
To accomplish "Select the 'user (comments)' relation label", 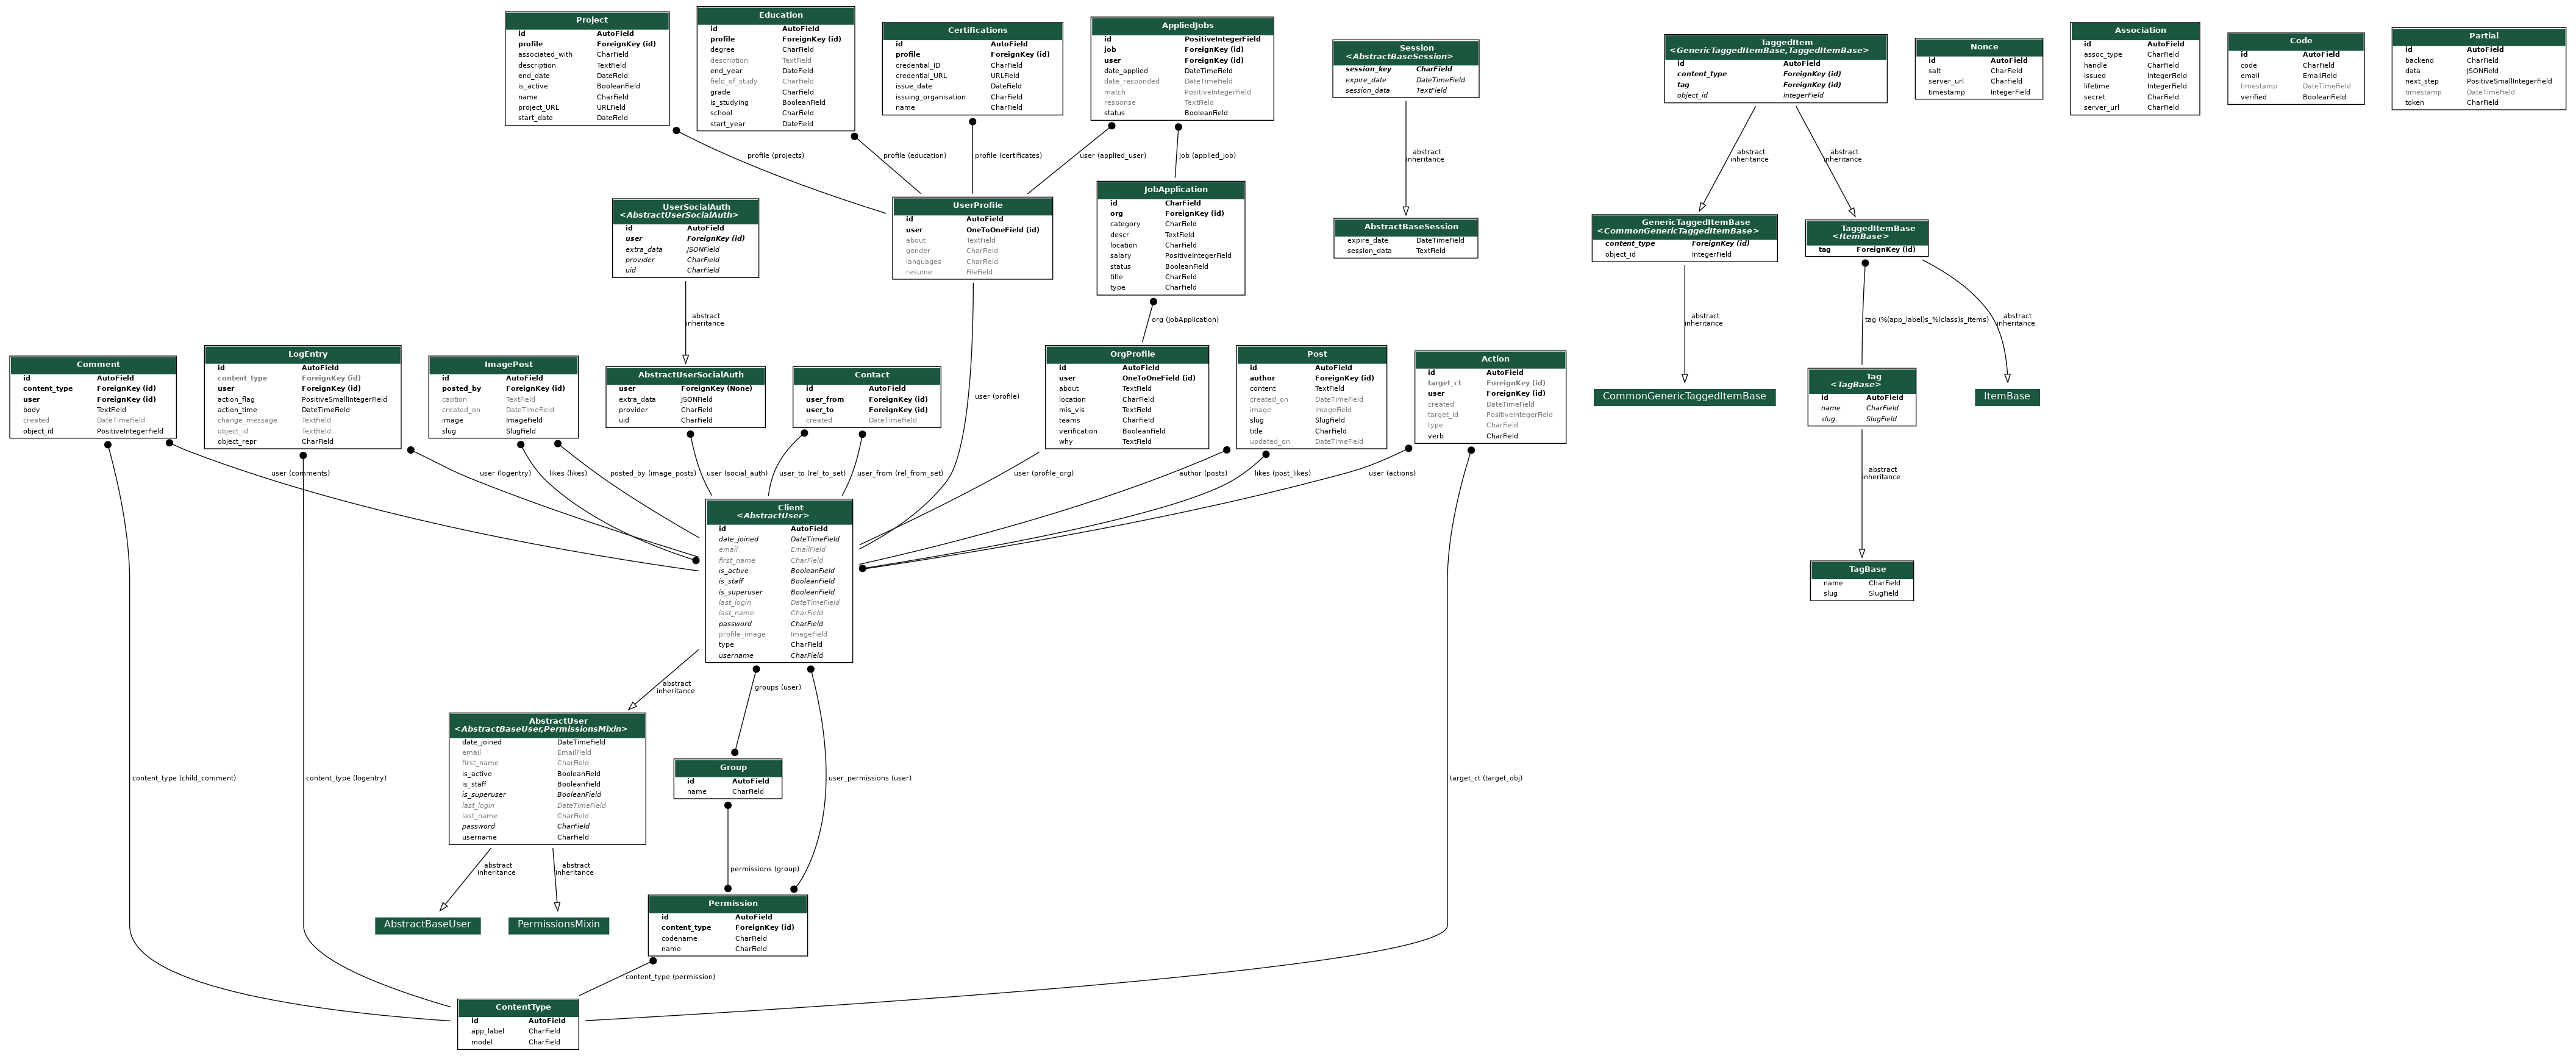I will (x=300, y=474).
